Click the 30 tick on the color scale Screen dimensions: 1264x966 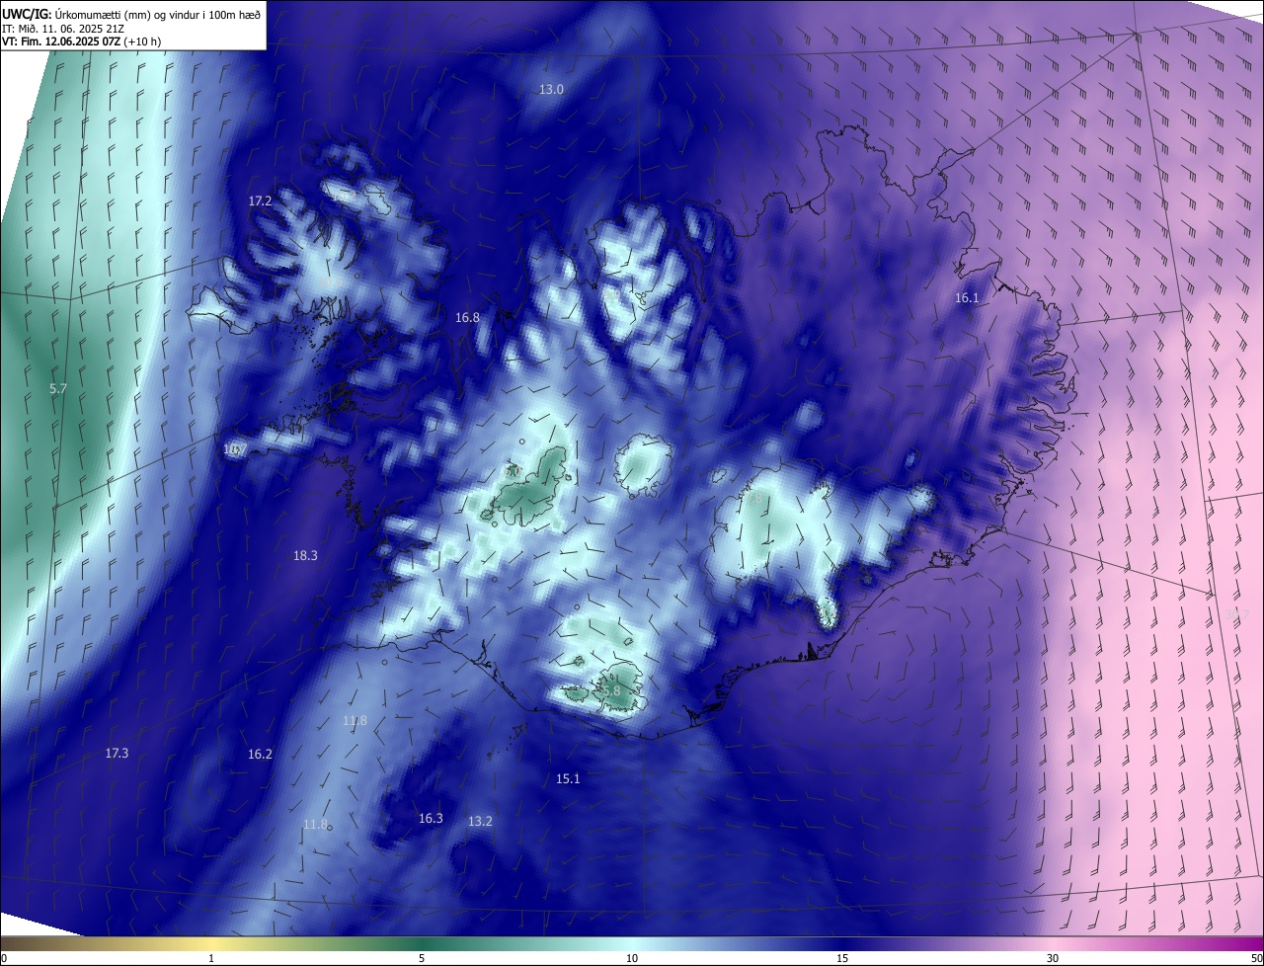click(1053, 958)
